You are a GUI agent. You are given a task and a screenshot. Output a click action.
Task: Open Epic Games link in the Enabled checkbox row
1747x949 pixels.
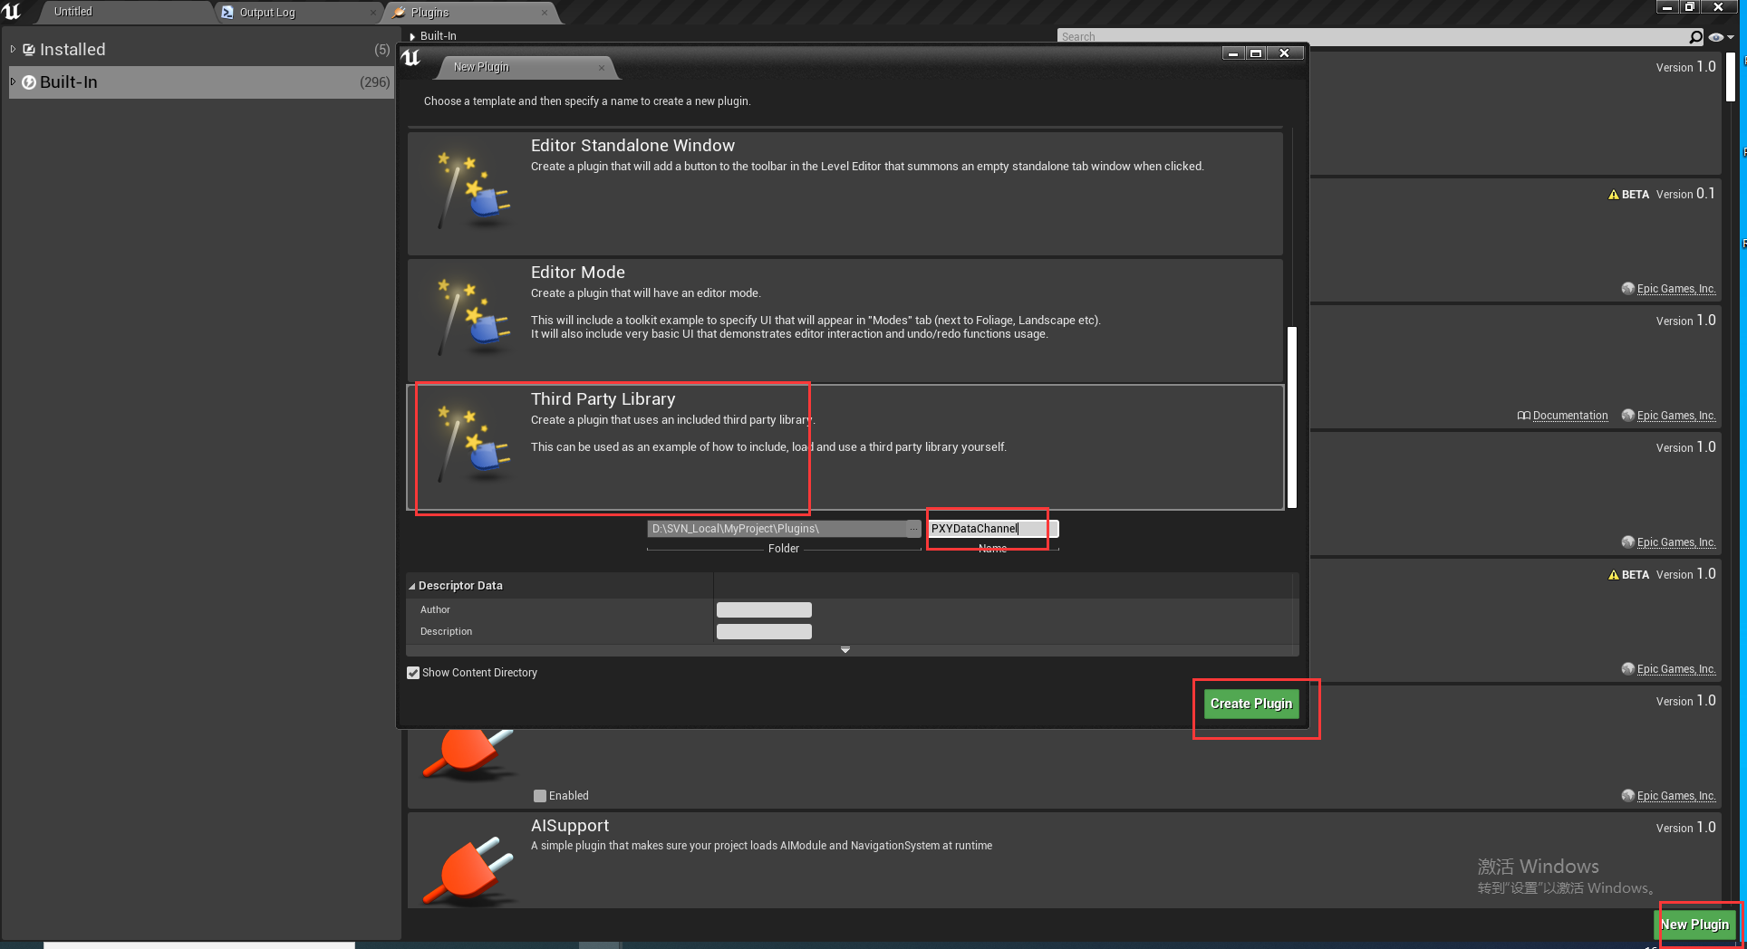click(1676, 796)
